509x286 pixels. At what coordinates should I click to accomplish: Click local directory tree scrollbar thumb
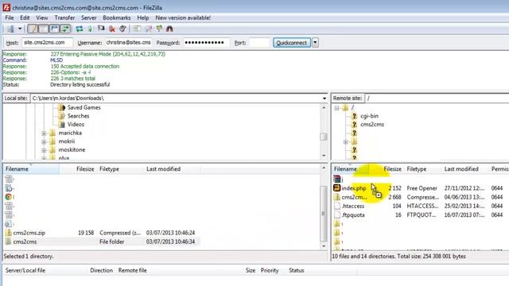pyautogui.click(x=324, y=137)
